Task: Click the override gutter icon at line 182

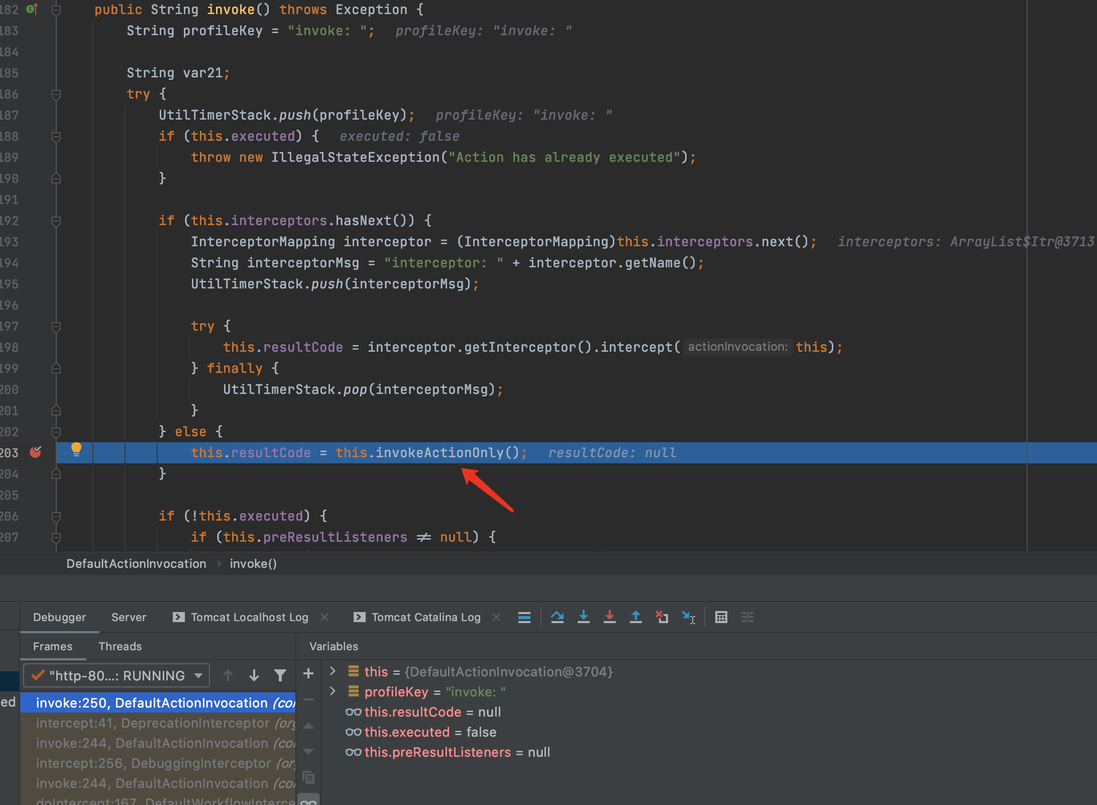Action: (x=33, y=9)
